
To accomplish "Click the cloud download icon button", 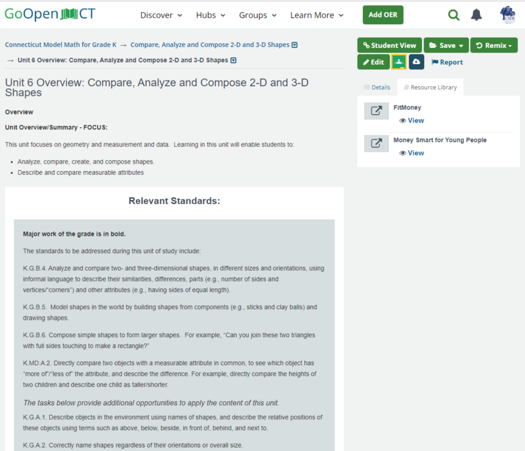I will [x=416, y=62].
